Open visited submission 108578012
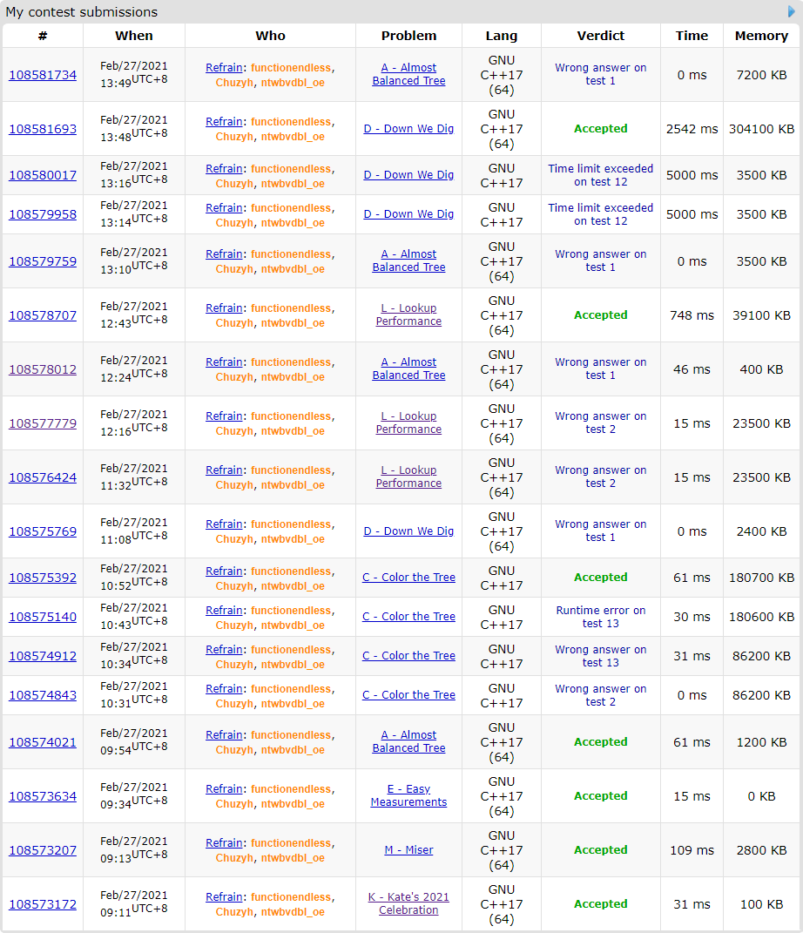The width and height of the screenshot is (803, 933). click(43, 369)
